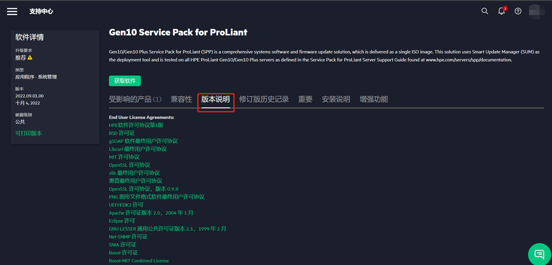This screenshot has height=265, width=552.
Task: Switch to the 增强功能 tab
Action: coord(373,99)
